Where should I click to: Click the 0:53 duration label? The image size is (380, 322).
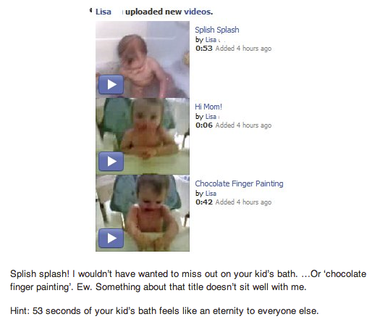[204, 49]
